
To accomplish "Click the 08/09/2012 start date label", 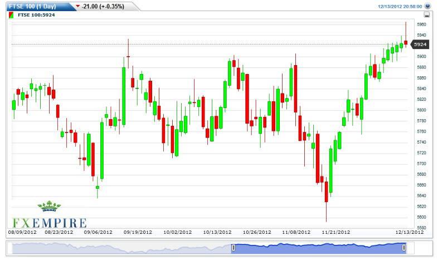I will click(21, 232).
